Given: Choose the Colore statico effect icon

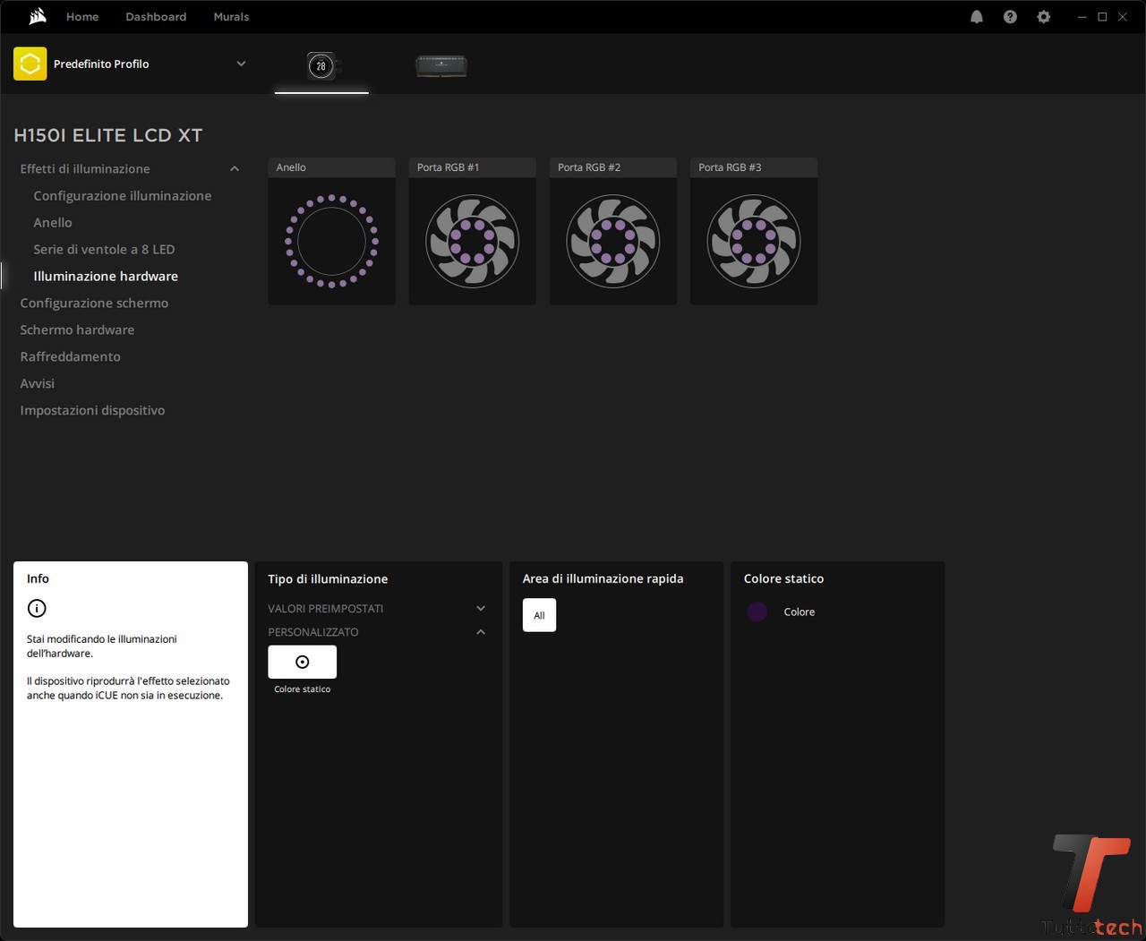Looking at the screenshot, I should pos(302,662).
